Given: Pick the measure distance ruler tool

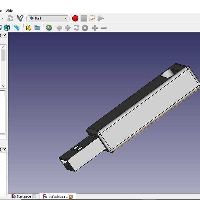Looking at the screenshot, I should 17,28.
